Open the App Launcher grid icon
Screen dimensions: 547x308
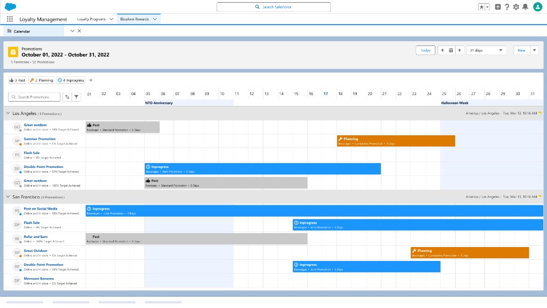click(x=10, y=19)
